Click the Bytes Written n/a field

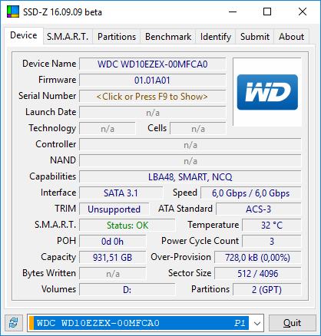[113, 274]
